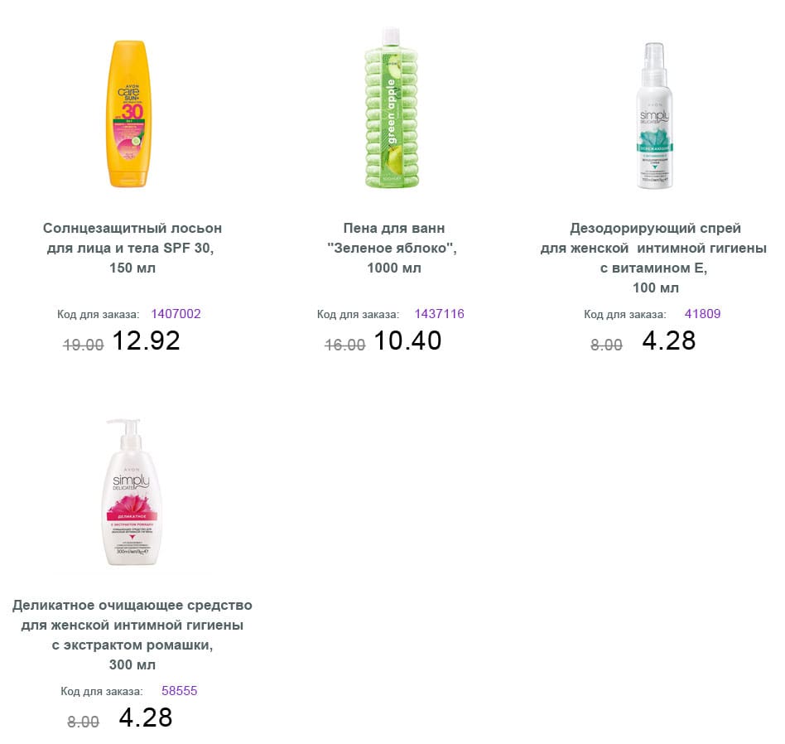Click order code 41809
785x744 pixels.
pos(702,314)
